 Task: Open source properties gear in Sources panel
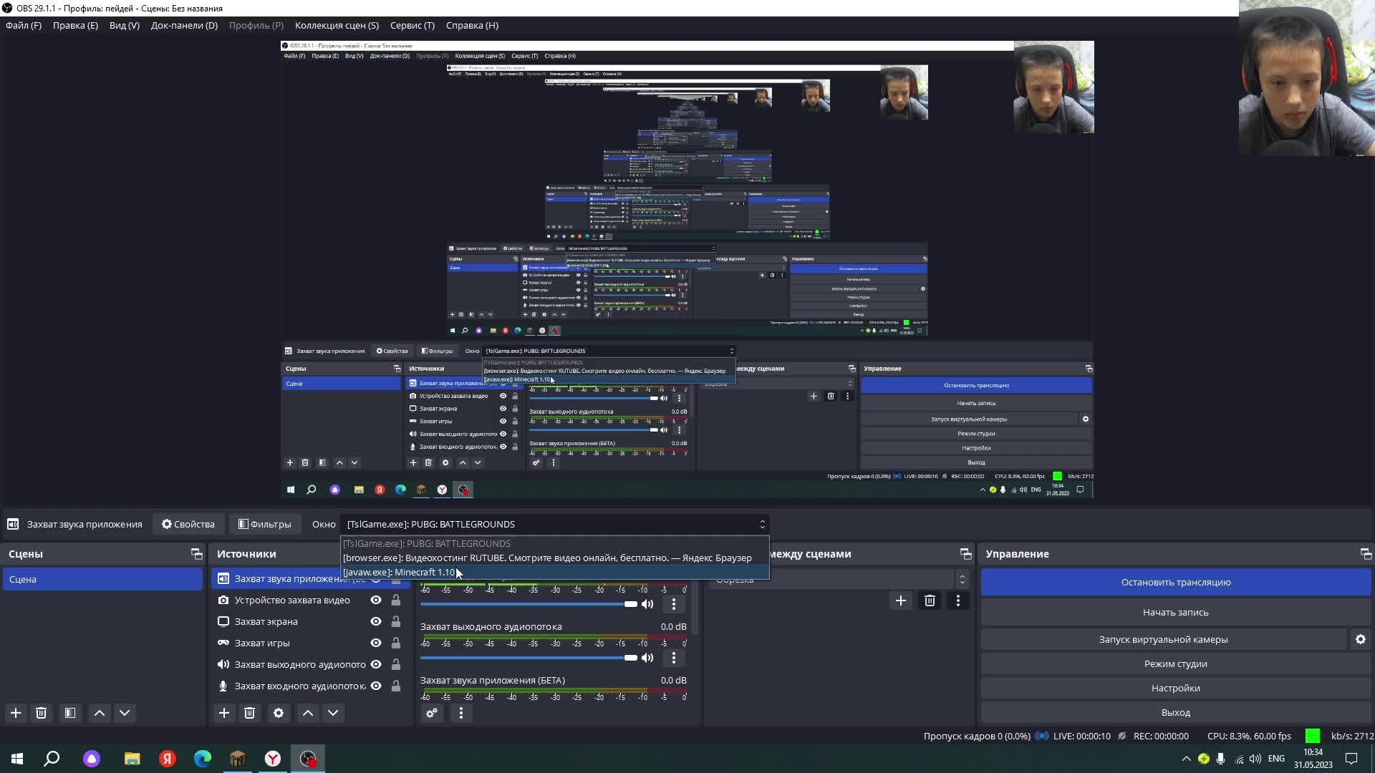pos(279,713)
